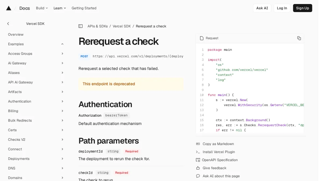Click Ask AI about this page
The image size is (322, 181).
[x=221, y=176]
